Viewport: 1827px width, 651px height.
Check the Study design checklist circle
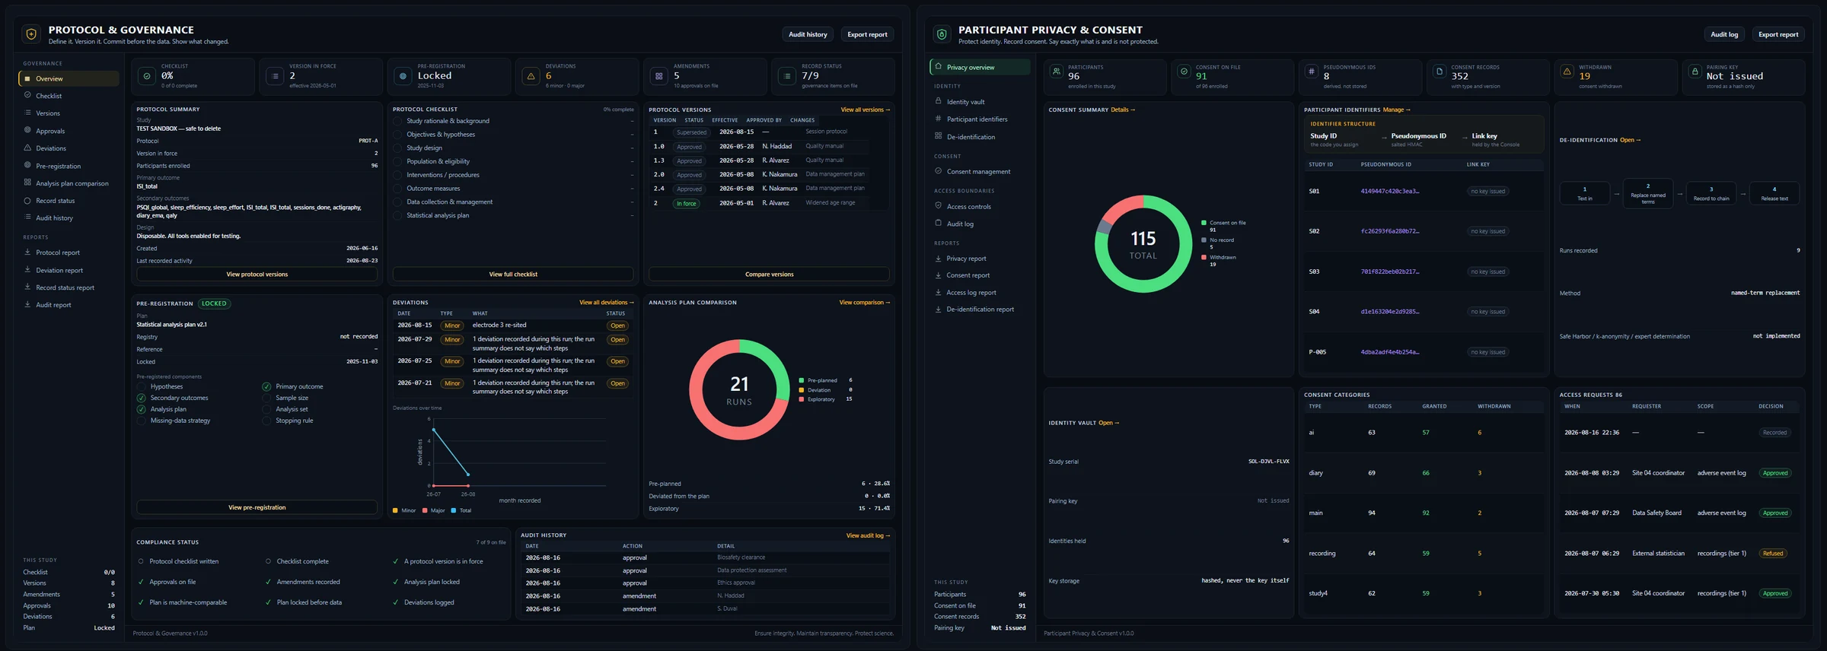(397, 148)
